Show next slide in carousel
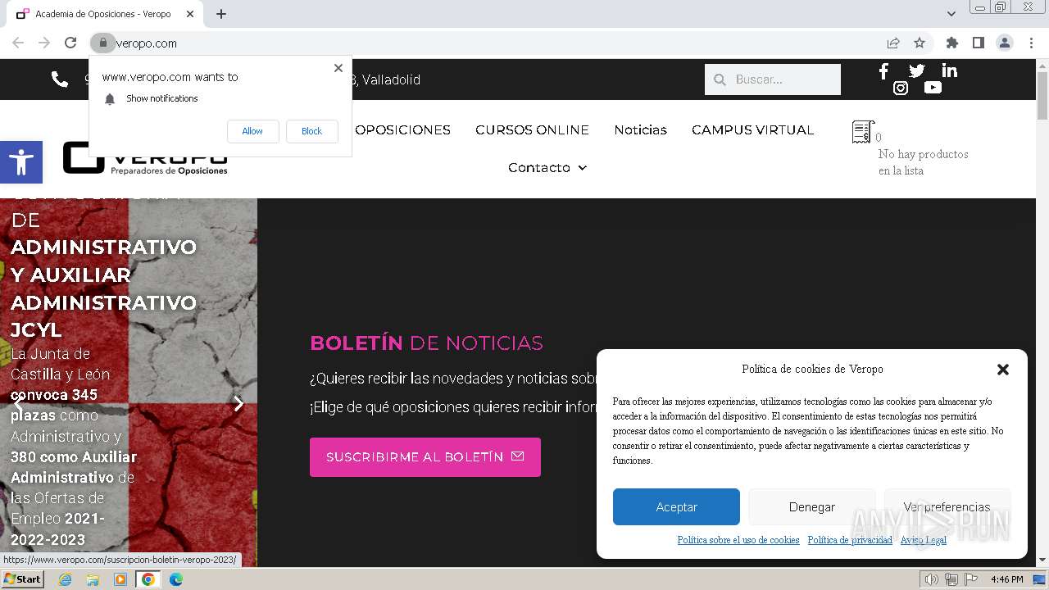 pyautogui.click(x=238, y=403)
